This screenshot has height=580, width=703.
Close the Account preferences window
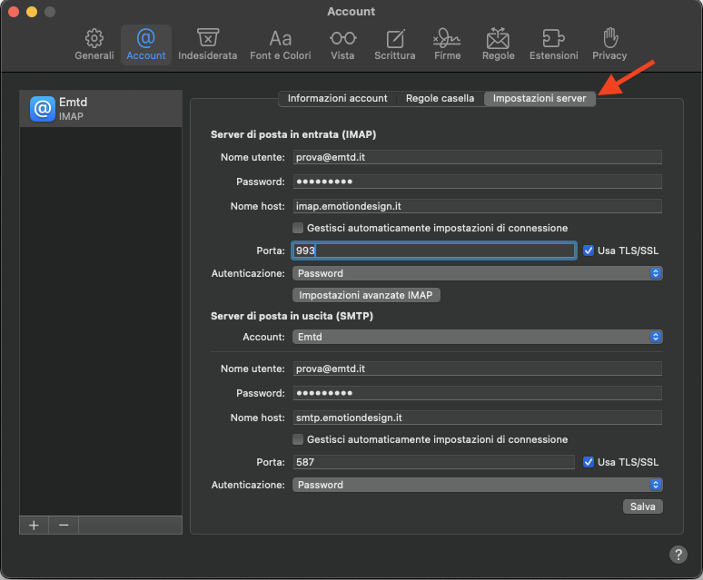14,12
